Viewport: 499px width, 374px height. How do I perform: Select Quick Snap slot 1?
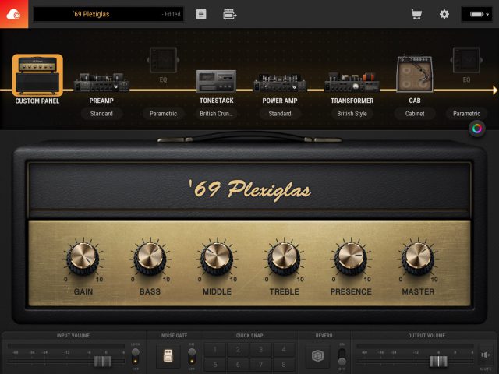(x=215, y=350)
